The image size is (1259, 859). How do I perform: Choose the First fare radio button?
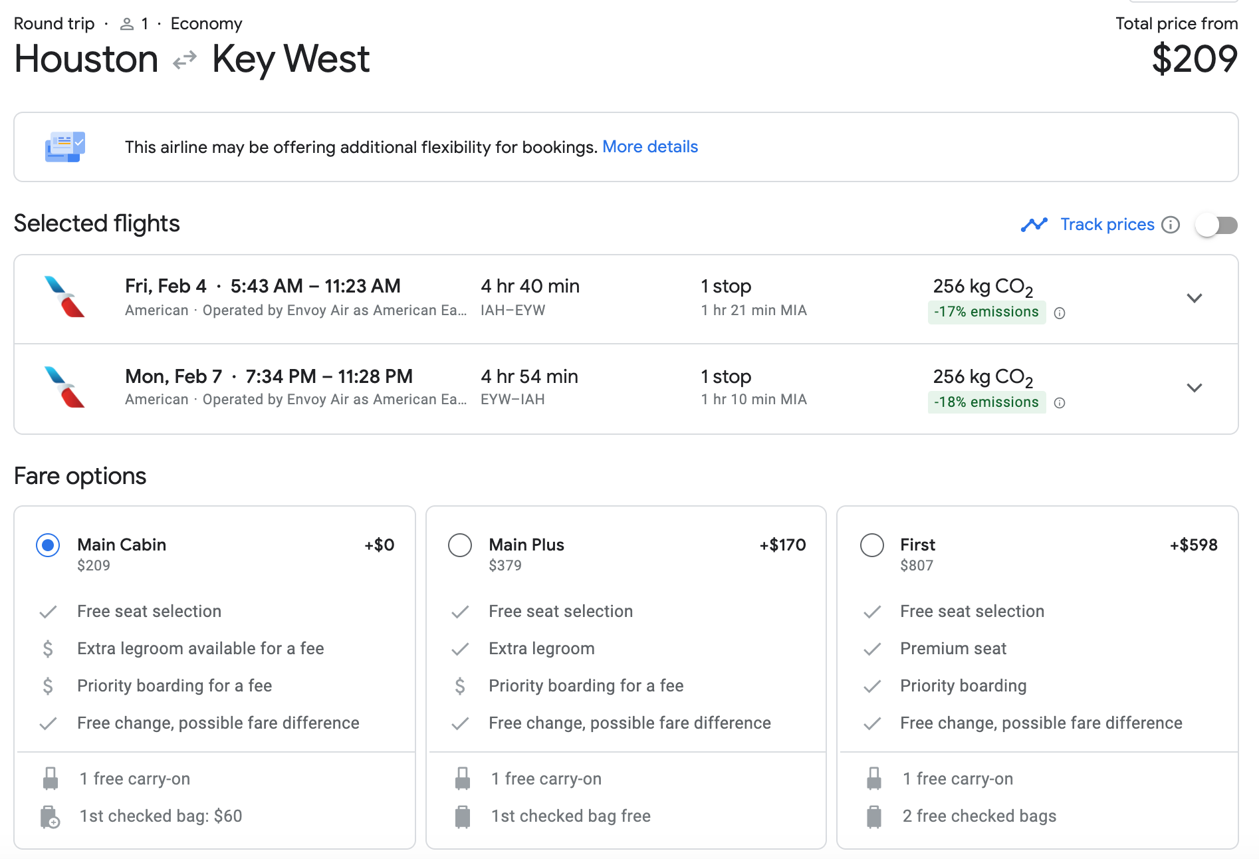coord(871,545)
